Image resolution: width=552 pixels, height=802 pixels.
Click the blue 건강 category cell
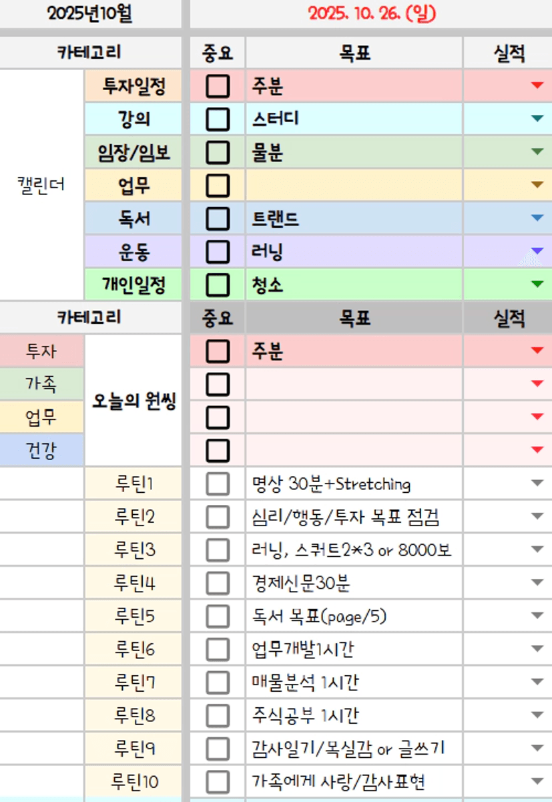42,451
